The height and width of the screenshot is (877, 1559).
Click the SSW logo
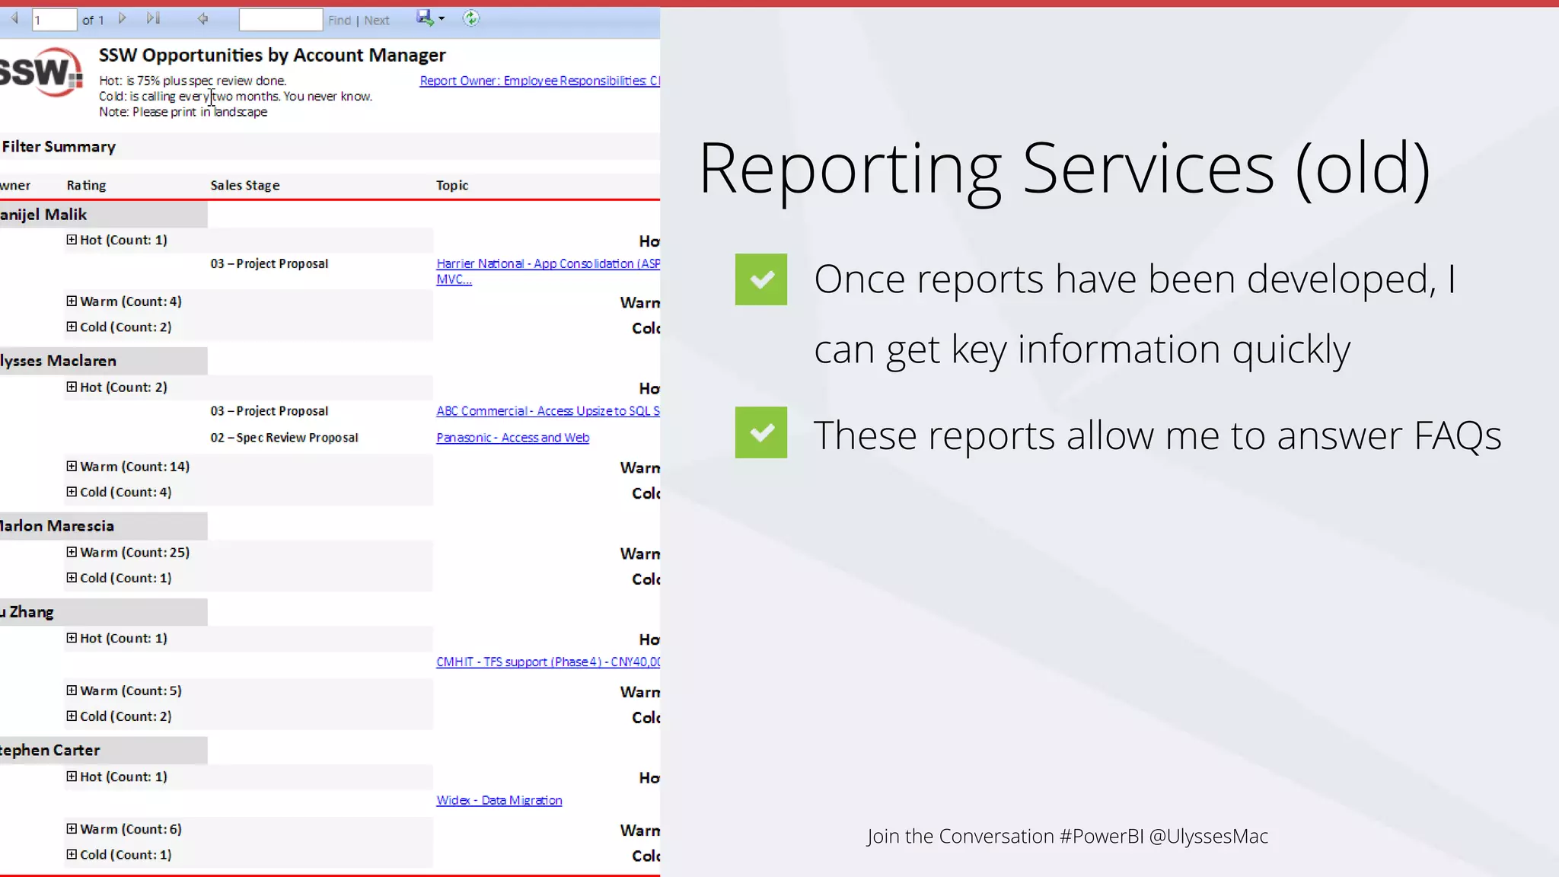(x=41, y=72)
